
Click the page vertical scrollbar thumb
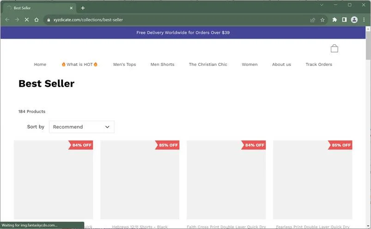click(x=368, y=45)
